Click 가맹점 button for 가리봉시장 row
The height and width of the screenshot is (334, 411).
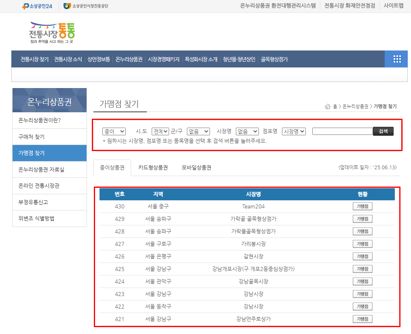pos(362,244)
